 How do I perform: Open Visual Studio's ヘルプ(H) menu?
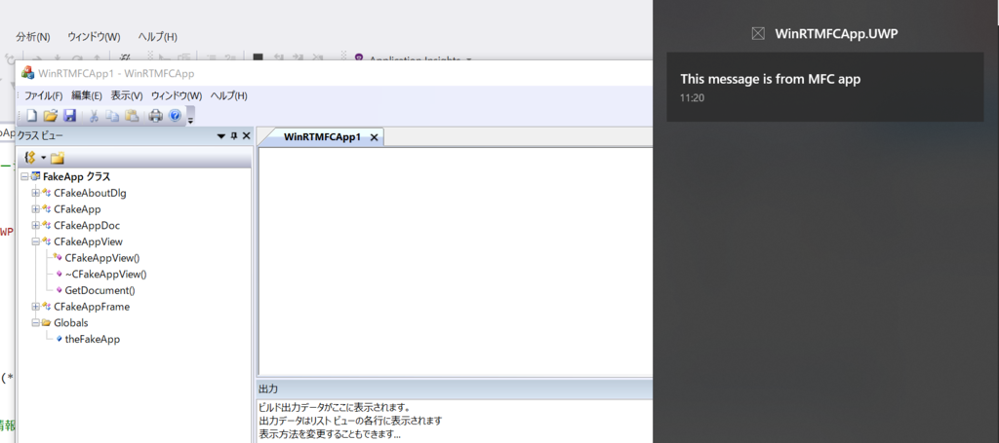157,36
